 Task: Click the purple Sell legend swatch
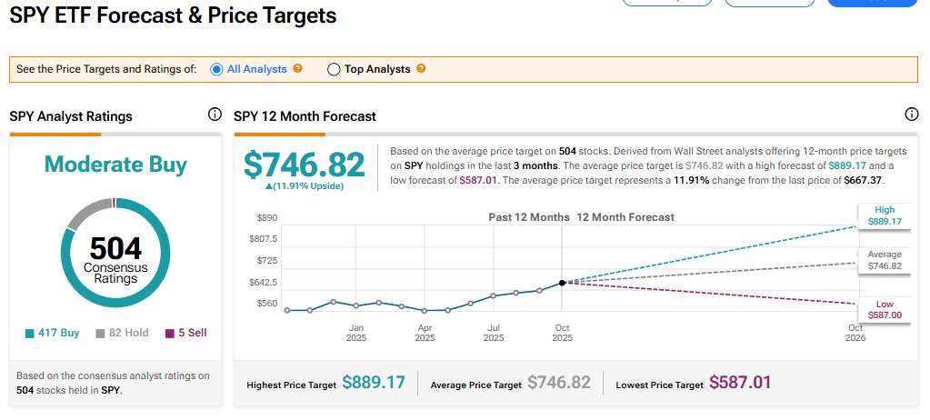click(169, 334)
